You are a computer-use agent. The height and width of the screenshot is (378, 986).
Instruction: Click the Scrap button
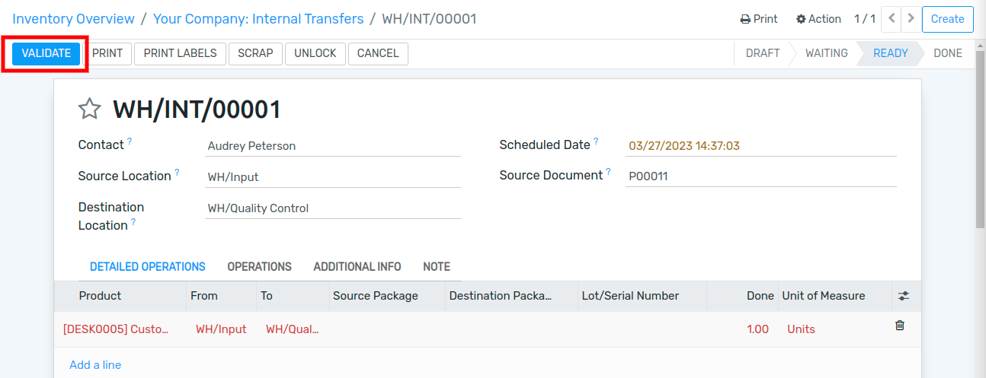(255, 53)
